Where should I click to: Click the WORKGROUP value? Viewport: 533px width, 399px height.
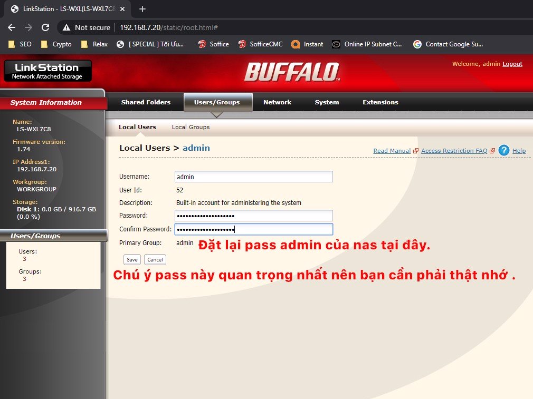pyautogui.click(x=37, y=189)
